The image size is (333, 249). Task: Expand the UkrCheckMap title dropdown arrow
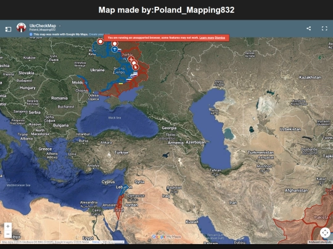(60, 26)
